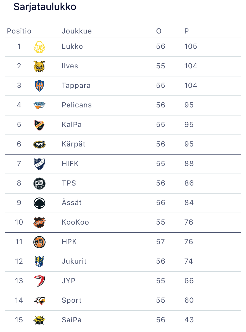246x332 pixels.
Task: Click the Ilves lynx logo
Action: coord(39,66)
